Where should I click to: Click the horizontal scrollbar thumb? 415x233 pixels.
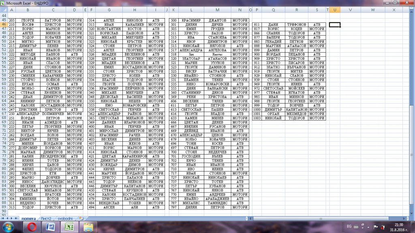(321, 218)
